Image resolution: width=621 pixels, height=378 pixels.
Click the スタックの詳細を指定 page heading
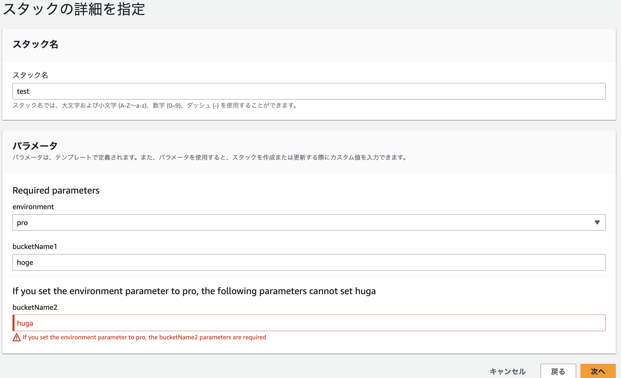coord(74,9)
